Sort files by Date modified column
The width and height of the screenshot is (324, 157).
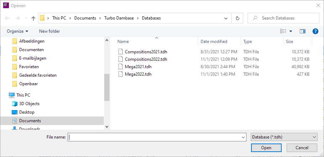coord(214,42)
